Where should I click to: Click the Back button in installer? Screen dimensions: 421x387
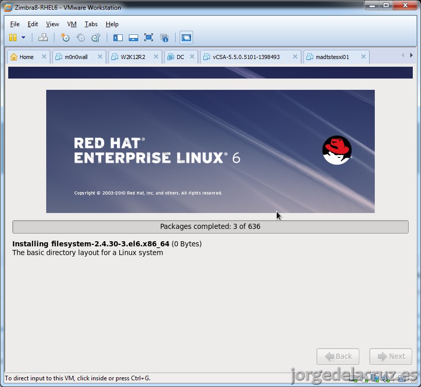[x=338, y=356]
